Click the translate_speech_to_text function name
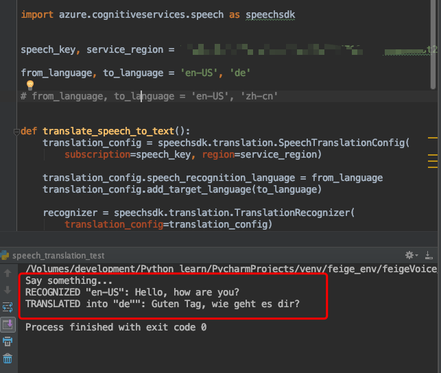Viewport: 441px width, 373px height. (x=108, y=131)
